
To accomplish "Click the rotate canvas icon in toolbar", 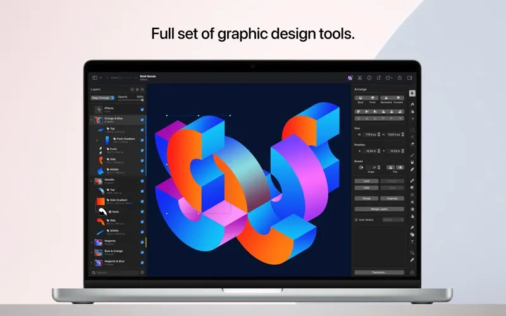I will [379, 78].
